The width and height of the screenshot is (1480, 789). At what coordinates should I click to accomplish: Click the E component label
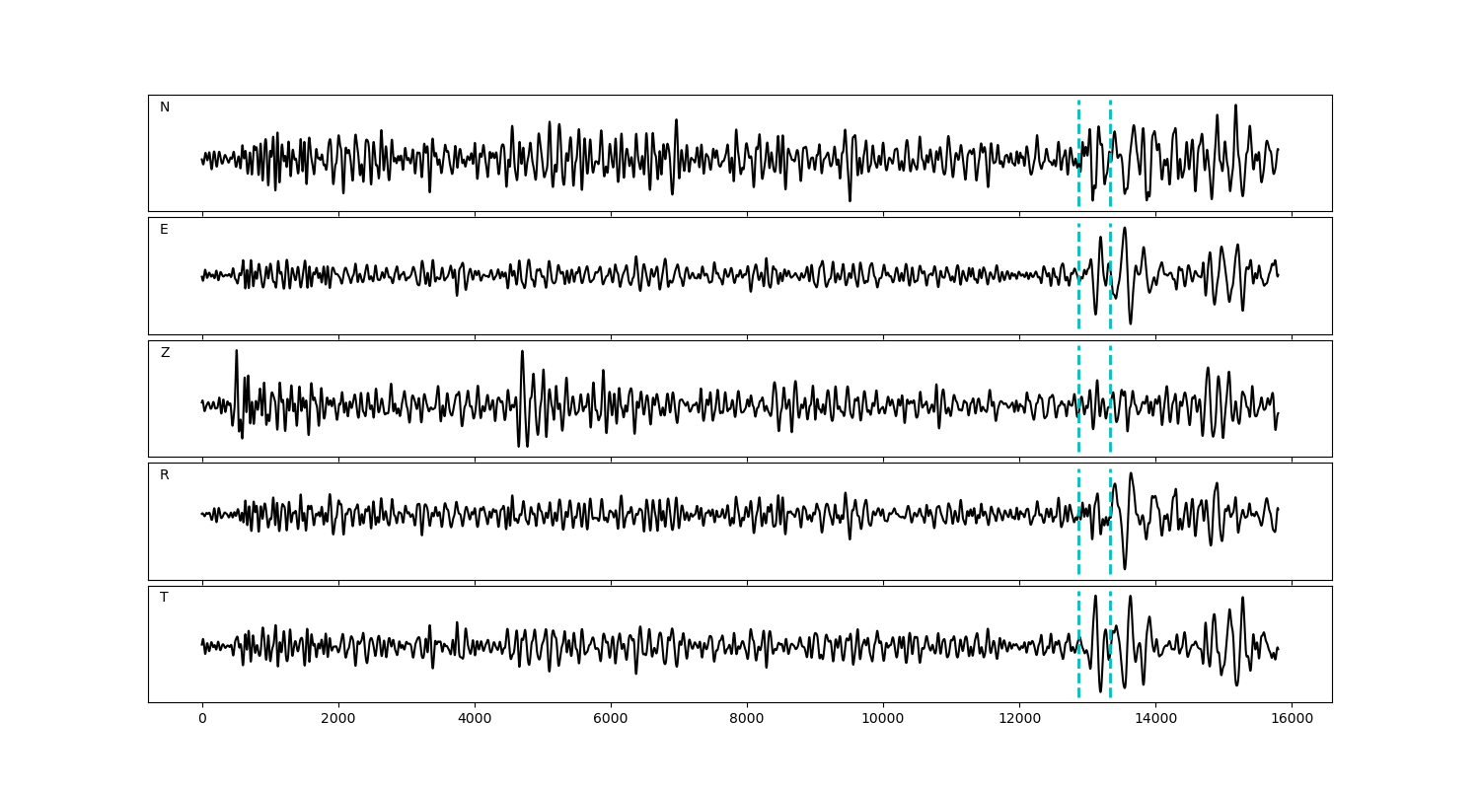tap(164, 230)
